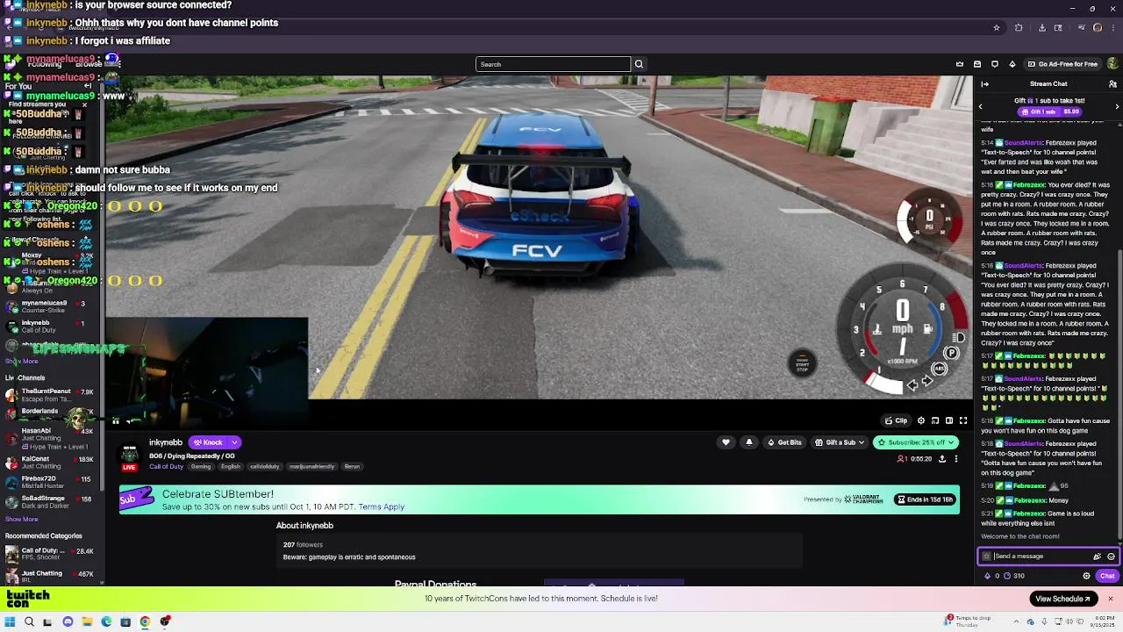The height and width of the screenshot is (632, 1123).
Task: Open the Get Bits diamond icon in top bar
Action: 1012,64
